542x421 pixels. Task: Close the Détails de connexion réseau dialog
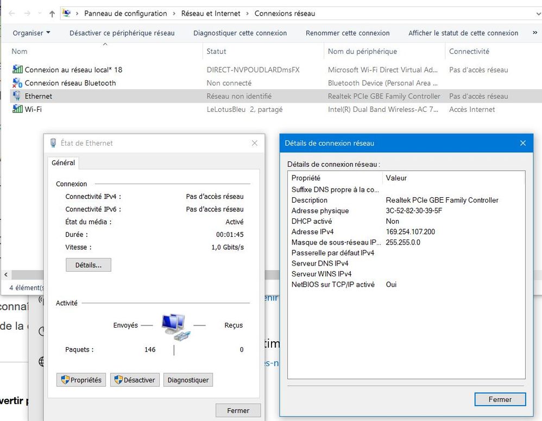tap(522, 143)
